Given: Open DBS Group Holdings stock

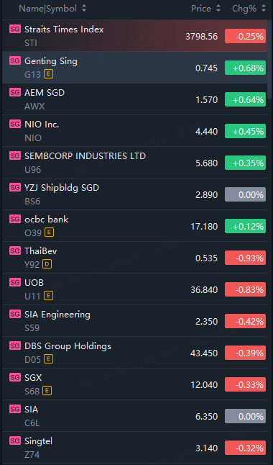Looking at the screenshot, I should point(135,353).
